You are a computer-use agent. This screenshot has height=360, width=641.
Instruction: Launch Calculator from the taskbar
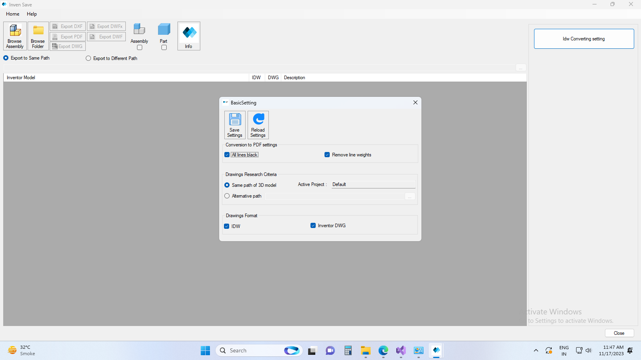tap(348, 350)
